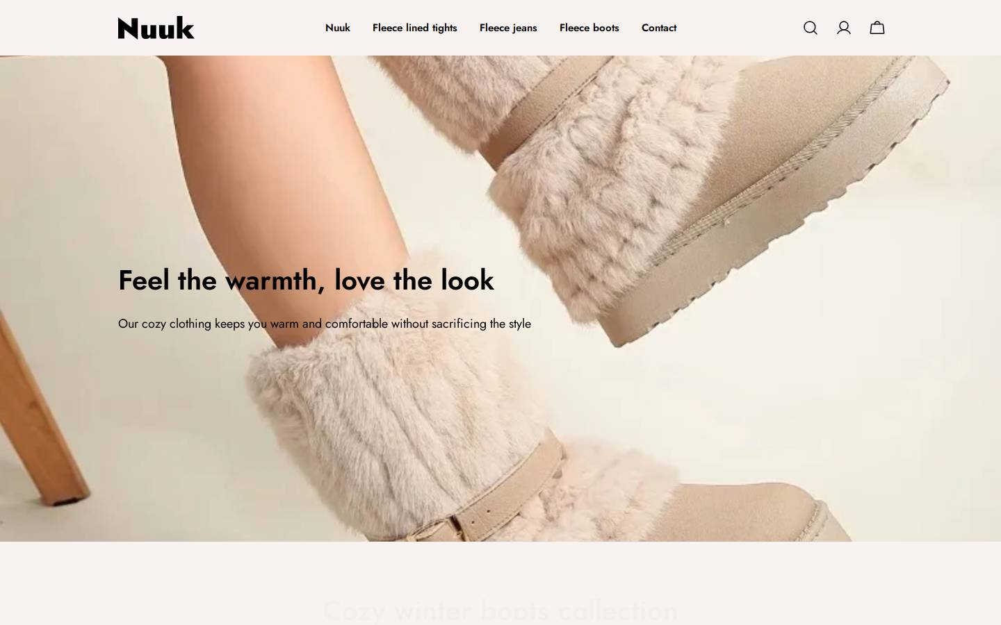
Task: Click the Nuuk logo
Action: tap(156, 28)
